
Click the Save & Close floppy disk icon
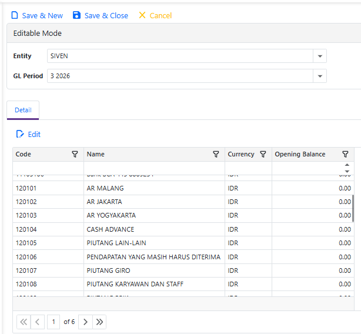tap(76, 15)
